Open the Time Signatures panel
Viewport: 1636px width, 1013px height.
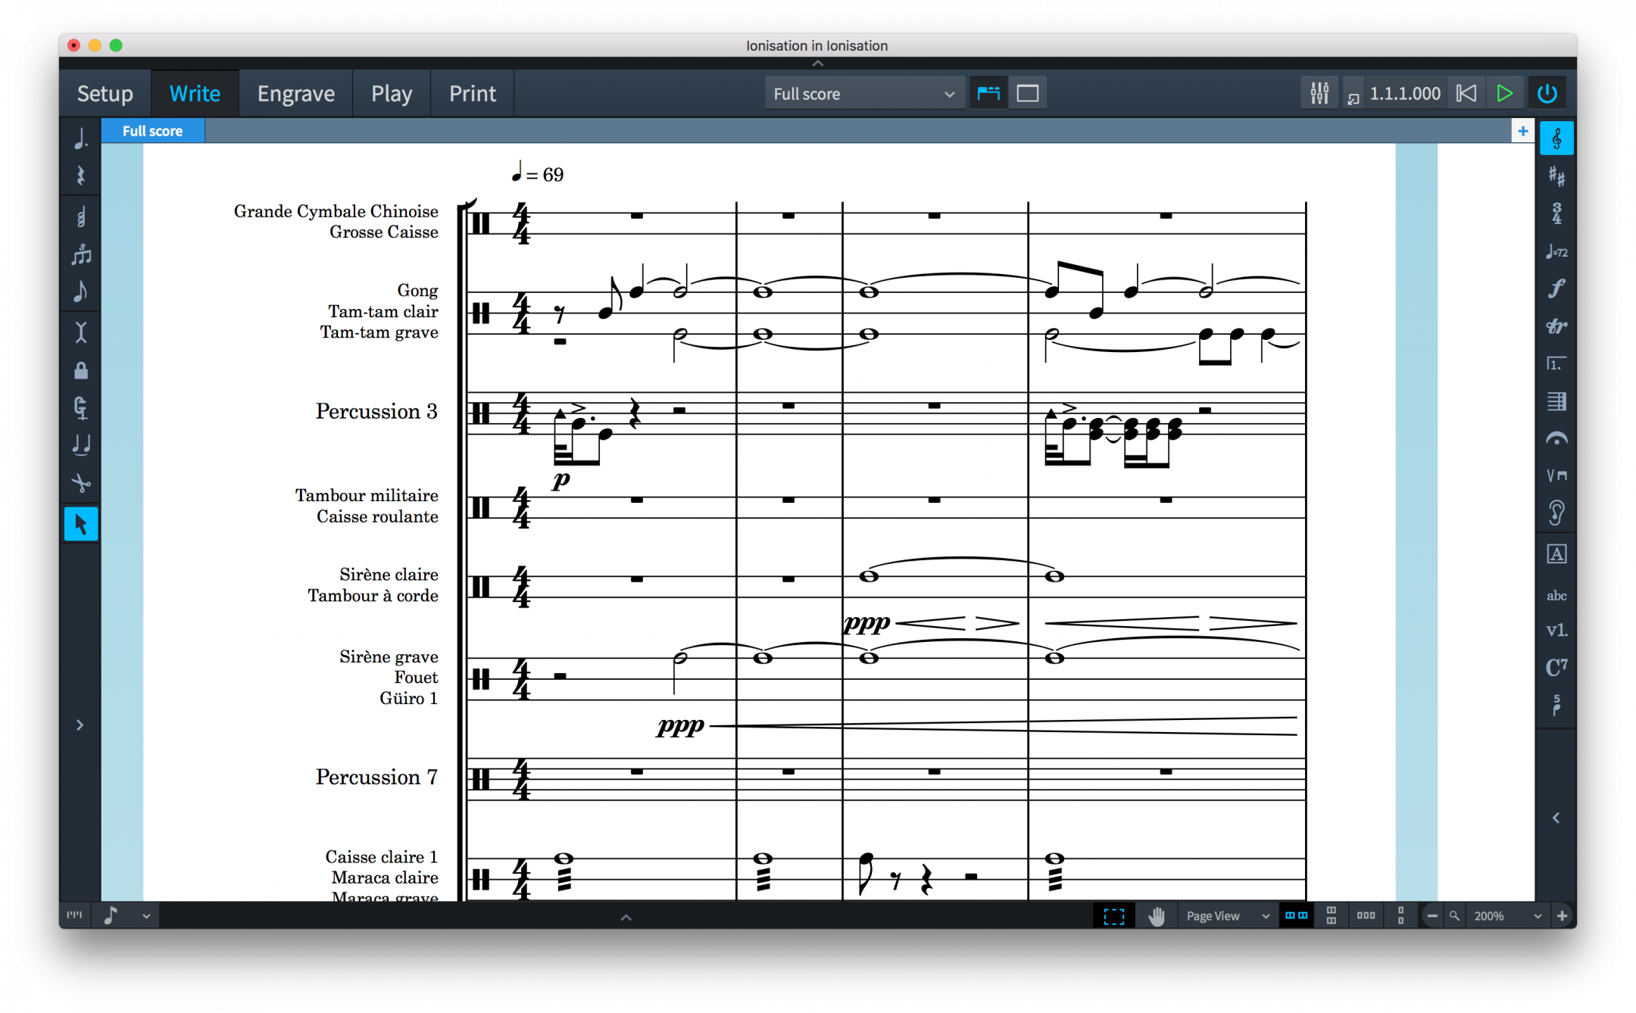pyautogui.click(x=1556, y=214)
